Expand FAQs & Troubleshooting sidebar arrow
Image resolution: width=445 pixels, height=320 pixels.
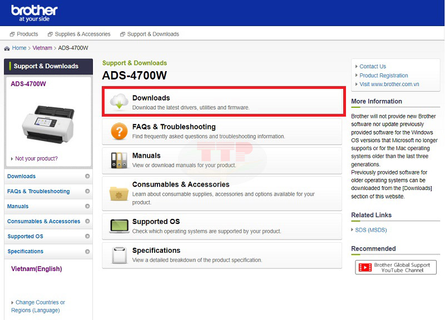pyautogui.click(x=87, y=191)
